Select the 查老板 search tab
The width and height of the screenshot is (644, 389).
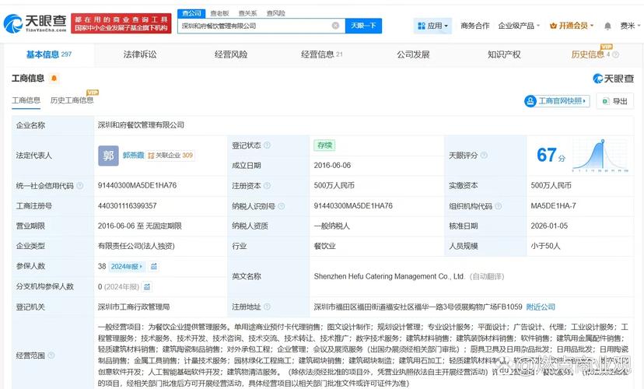[220, 13]
